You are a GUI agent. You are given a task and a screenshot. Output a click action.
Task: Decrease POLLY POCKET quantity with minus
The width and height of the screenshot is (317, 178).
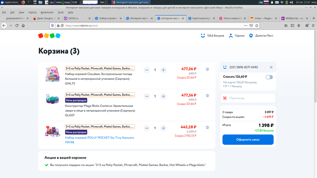[x=147, y=128]
